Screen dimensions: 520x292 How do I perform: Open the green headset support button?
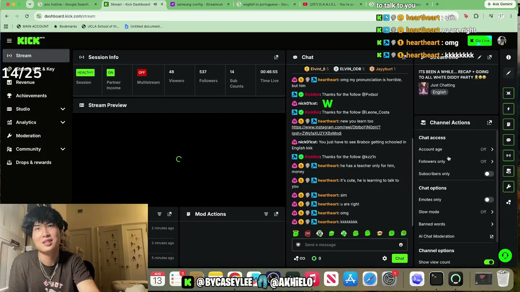[505, 255]
